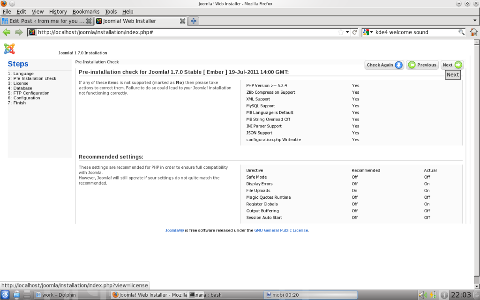The height and width of the screenshot is (300, 480).
Task: Click the system tray info notification icon
Action: pyautogui.click(x=444, y=295)
